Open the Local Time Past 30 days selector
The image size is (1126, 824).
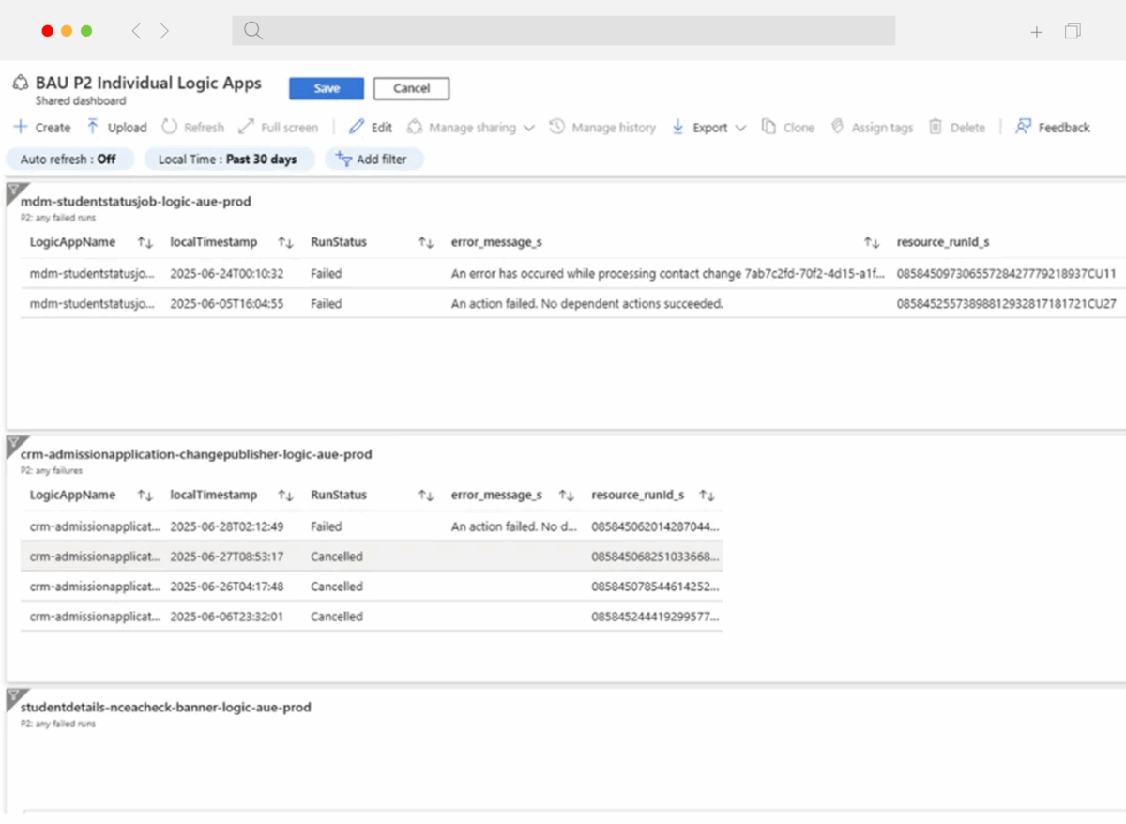point(227,160)
